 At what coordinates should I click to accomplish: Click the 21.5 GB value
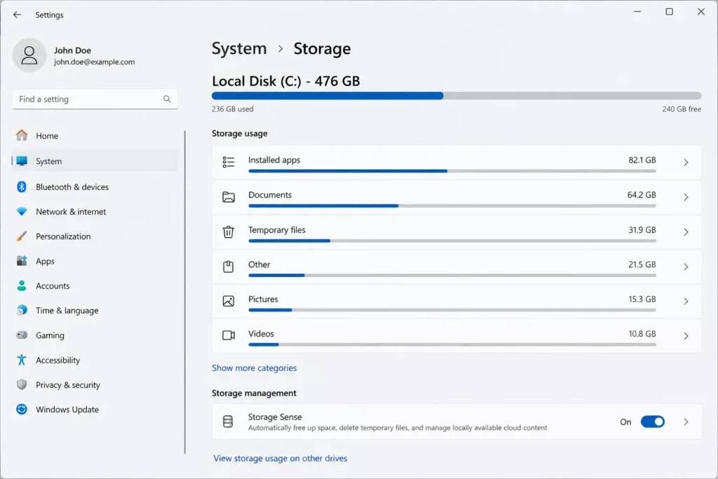[x=642, y=264]
